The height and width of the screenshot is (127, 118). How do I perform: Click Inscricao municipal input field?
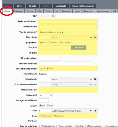(66, 63)
